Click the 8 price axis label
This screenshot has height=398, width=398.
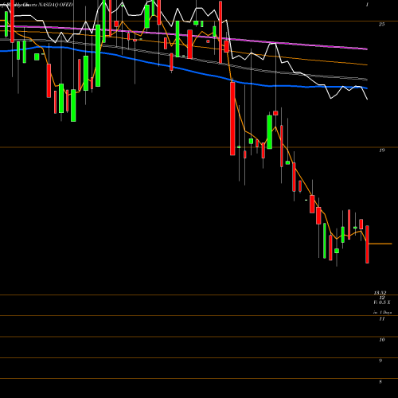point(380,382)
